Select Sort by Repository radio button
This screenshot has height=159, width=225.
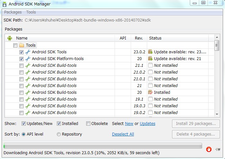pos(59,134)
